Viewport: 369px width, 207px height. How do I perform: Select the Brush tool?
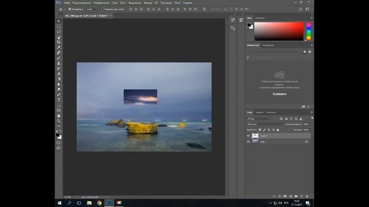[x=59, y=58]
